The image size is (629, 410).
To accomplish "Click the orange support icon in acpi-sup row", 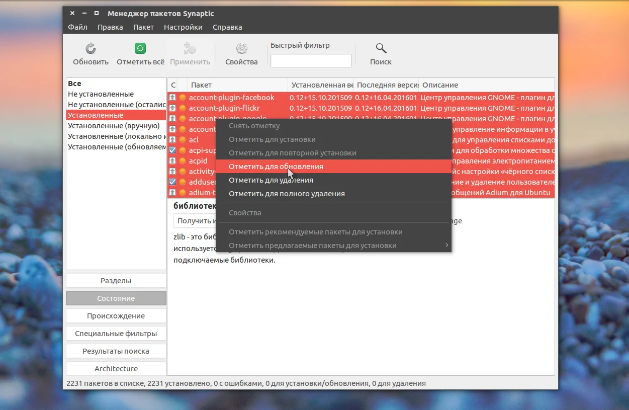I will [x=183, y=150].
